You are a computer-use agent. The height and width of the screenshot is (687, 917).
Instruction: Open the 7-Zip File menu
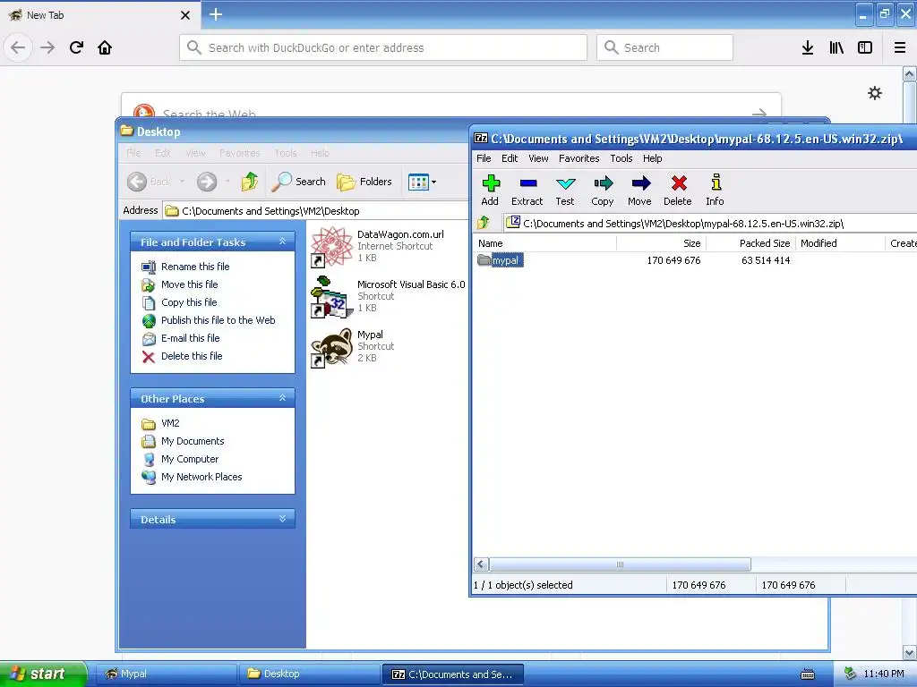(x=484, y=158)
